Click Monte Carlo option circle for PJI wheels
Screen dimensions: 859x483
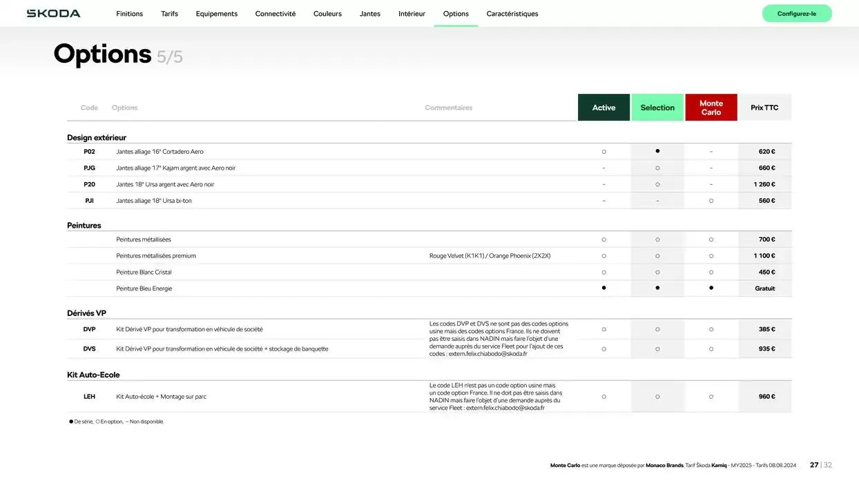coord(711,201)
